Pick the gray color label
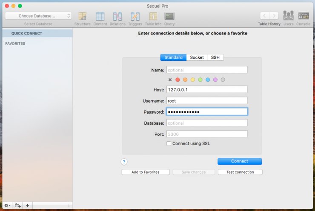 click(223, 80)
